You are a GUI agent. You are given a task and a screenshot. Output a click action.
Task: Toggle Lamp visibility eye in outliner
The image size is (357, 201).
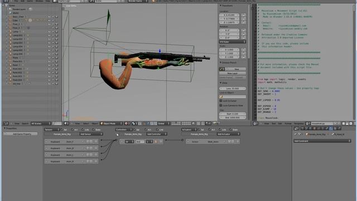[49, 32]
